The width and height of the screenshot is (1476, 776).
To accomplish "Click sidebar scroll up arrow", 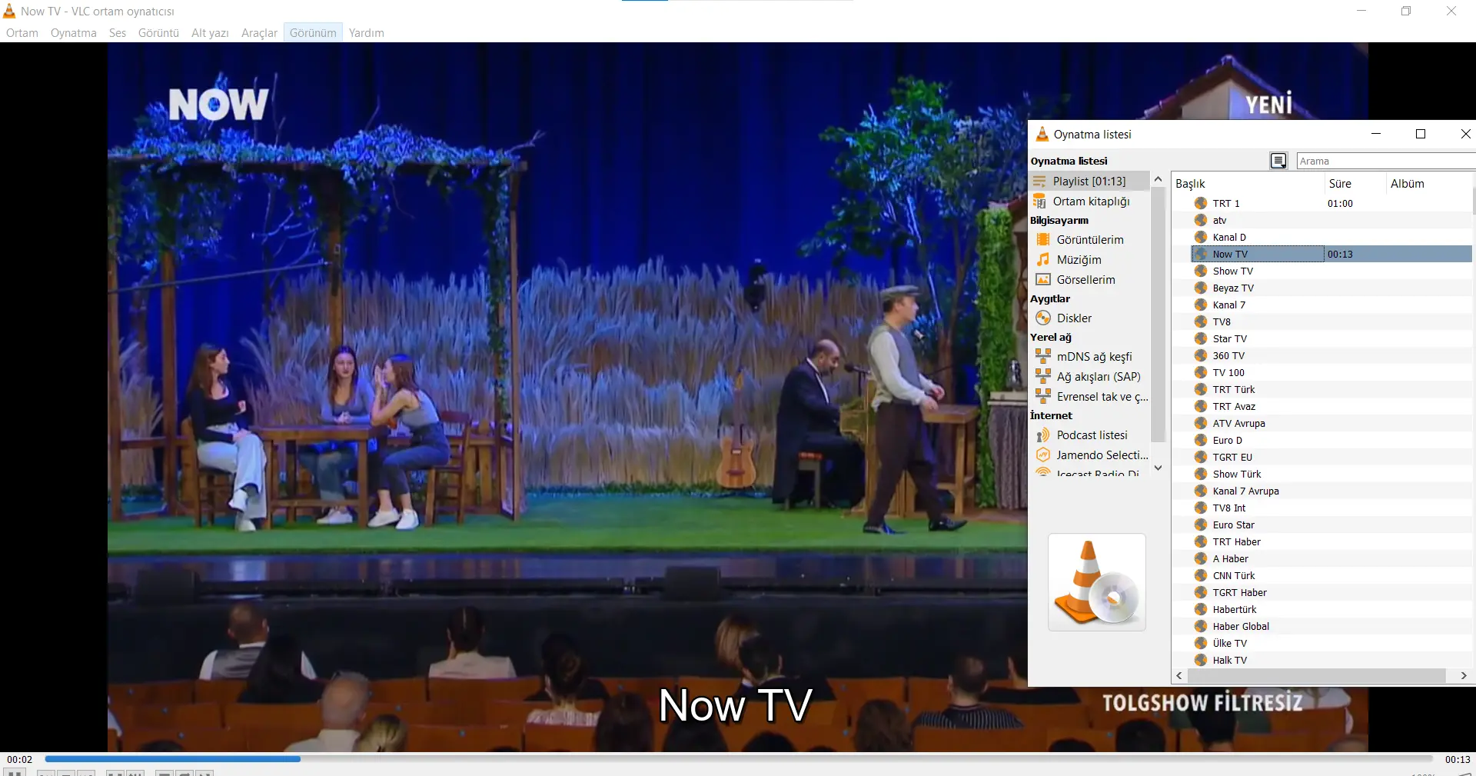I will pos(1158,179).
